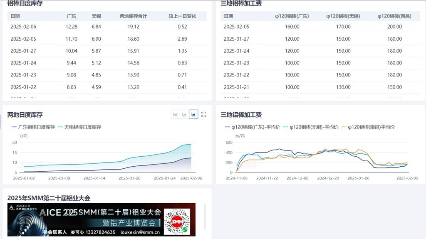Toggle φ120铝棒(广东)-平均价 legend series

coord(251,127)
